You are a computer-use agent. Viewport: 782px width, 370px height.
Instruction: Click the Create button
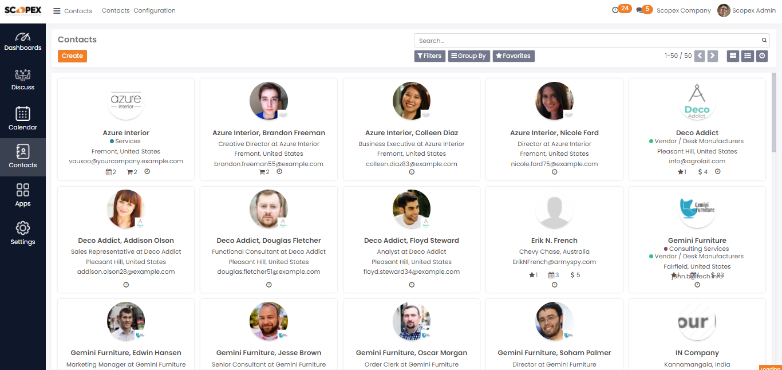(72, 56)
